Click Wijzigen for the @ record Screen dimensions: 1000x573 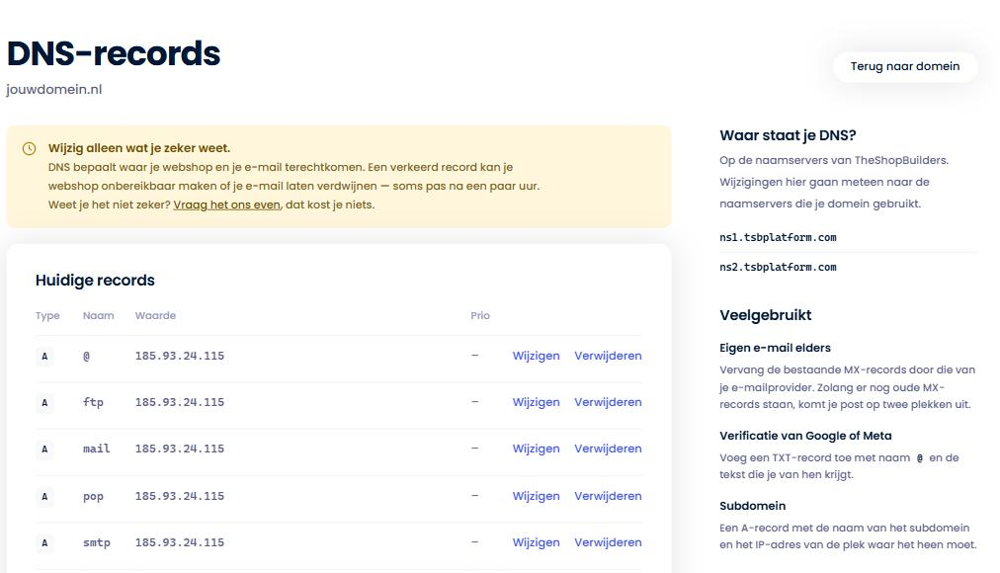[x=536, y=356]
